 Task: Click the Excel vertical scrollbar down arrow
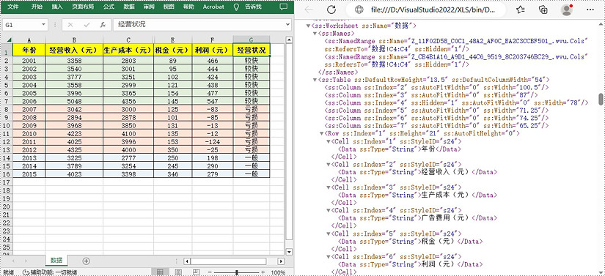(x=289, y=251)
